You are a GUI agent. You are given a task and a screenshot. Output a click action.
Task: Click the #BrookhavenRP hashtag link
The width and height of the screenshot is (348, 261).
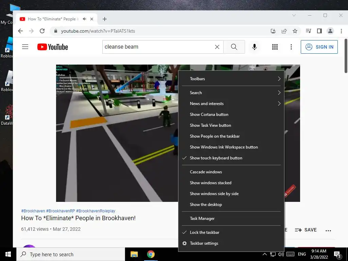click(60, 211)
